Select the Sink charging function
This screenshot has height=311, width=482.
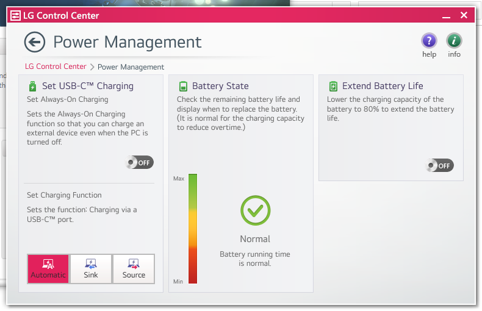(x=91, y=269)
